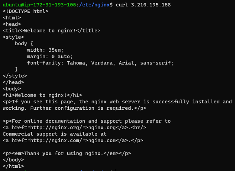Click 'For online documentation and support' line
Viewport: 235px width, 171px height.
[87, 121]
